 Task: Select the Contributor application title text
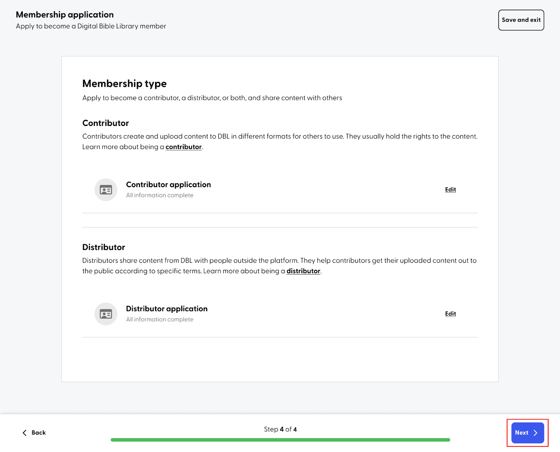168,184
